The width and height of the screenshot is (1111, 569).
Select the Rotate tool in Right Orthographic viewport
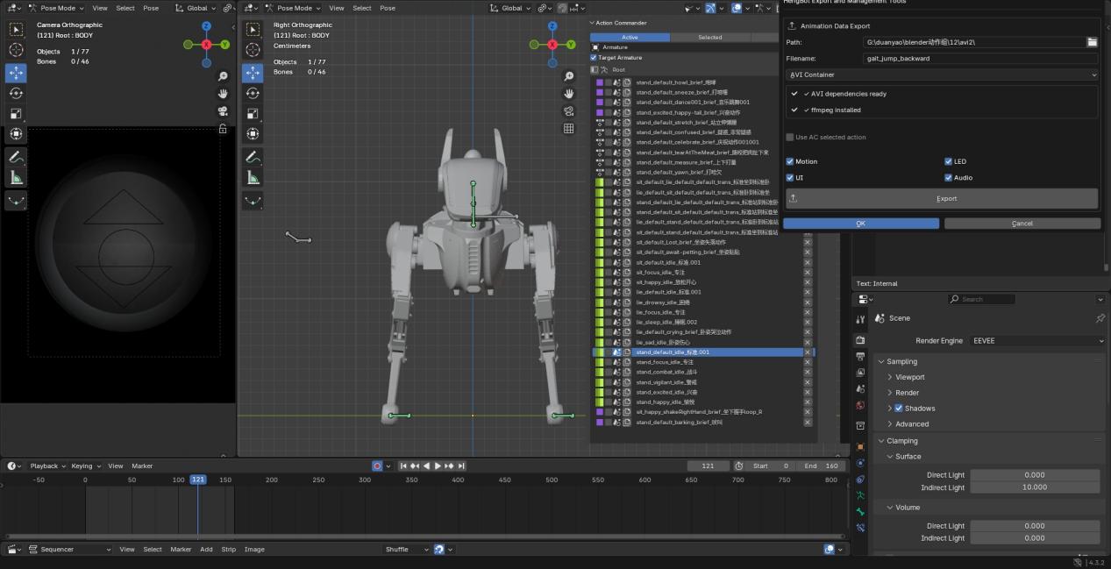253,93
